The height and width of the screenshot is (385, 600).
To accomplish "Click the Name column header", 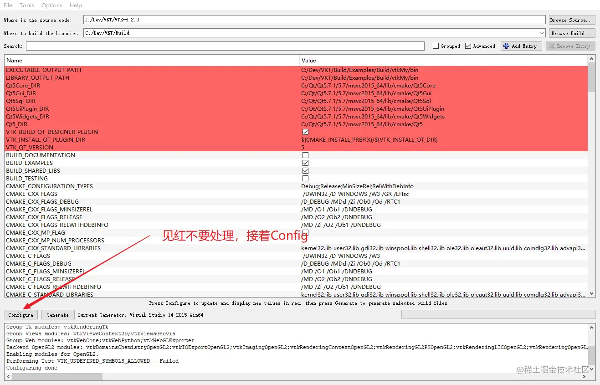I will click(x=152, y=60).
